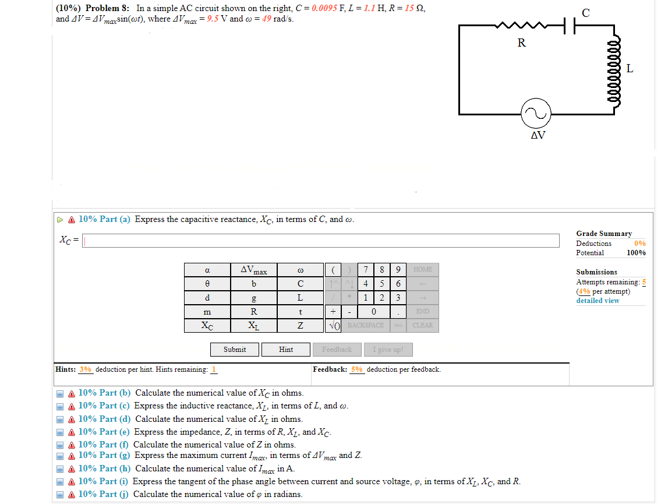Screen dimensions: 661x504
Task: Click number 5 on keypad
Action: 382,283
